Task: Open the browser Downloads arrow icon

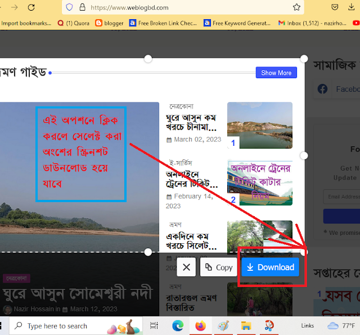Action: click(351, 7)
